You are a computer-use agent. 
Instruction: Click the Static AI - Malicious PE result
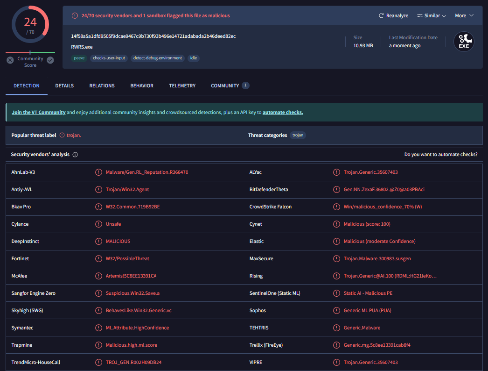pos(368,293)
